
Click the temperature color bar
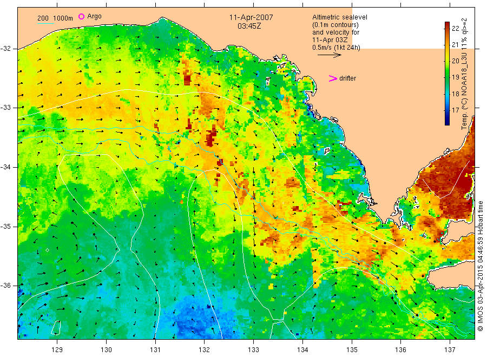447,74
